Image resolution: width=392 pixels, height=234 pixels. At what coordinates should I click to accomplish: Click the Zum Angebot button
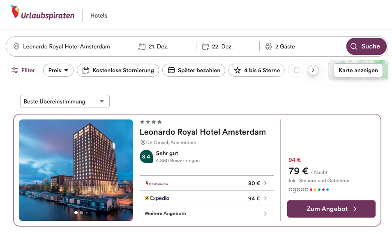(x=331, y=209)
